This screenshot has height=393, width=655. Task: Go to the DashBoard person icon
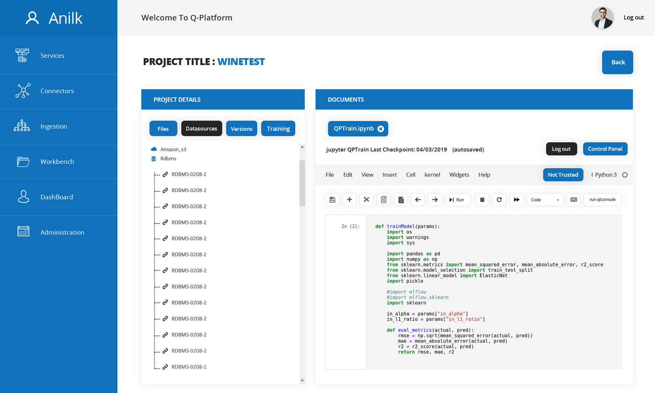24,196
